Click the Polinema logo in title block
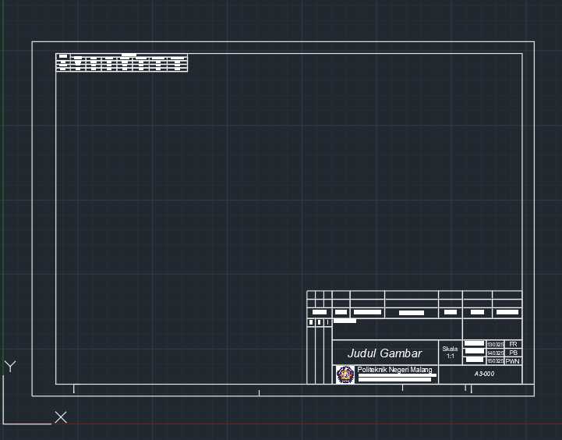 click(345, 374)
